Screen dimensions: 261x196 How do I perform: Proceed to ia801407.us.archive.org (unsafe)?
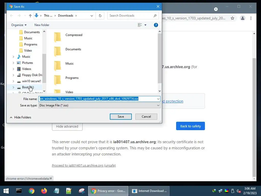pos(84,165)
